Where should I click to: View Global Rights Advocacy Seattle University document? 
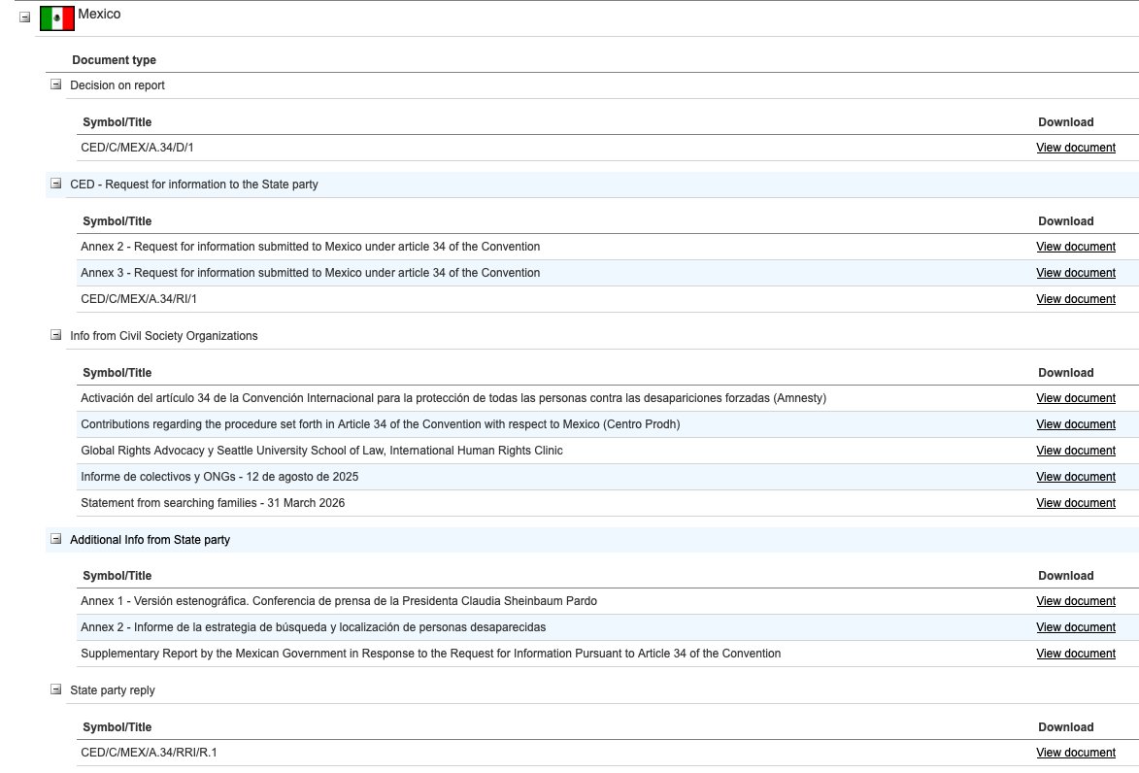point(1076,451)
